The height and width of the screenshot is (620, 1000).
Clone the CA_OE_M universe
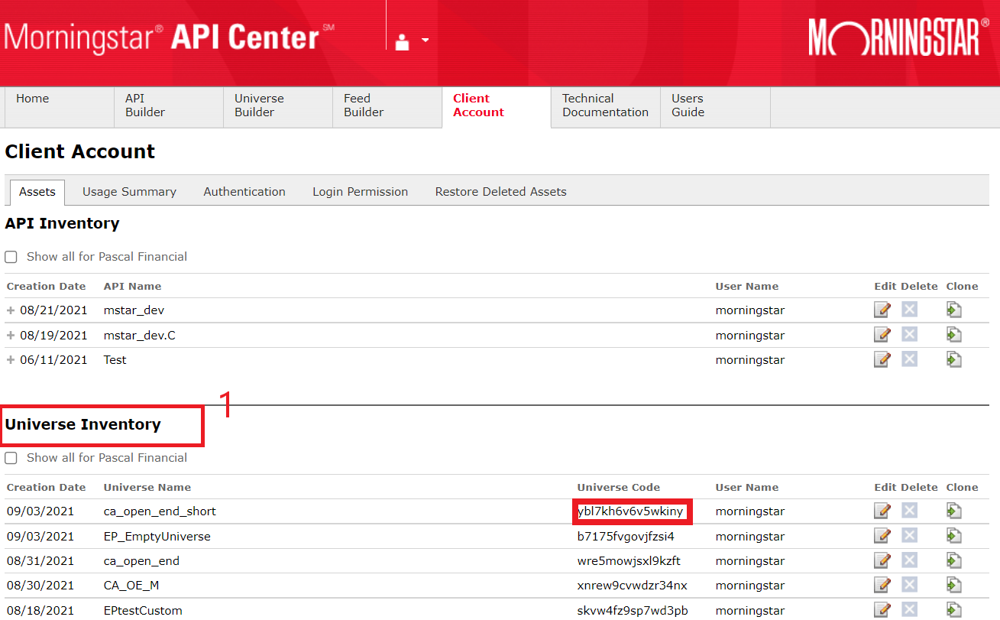953,585
